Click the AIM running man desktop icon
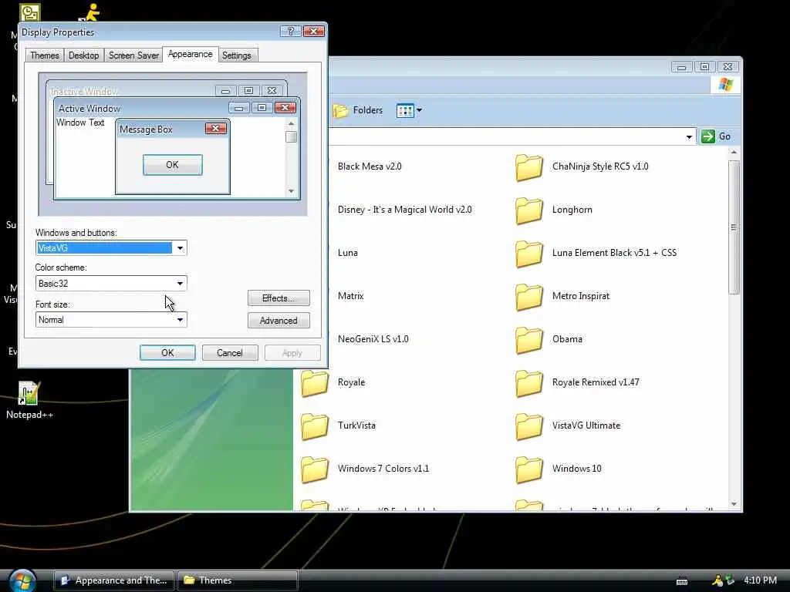The image size is (790, 592). pos(90,12)
